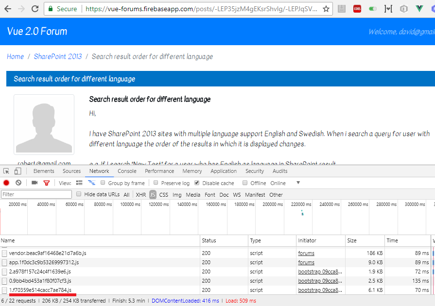Image resolution: width=435 pixels, height=306 pixels.
Task: Check the Offline checkbox
Action: pyautogui.click(x=244, y=183)
